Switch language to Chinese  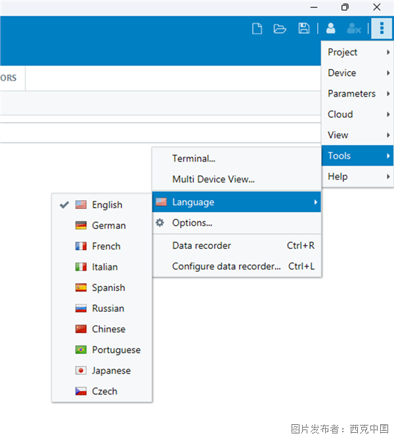(108, 329)
